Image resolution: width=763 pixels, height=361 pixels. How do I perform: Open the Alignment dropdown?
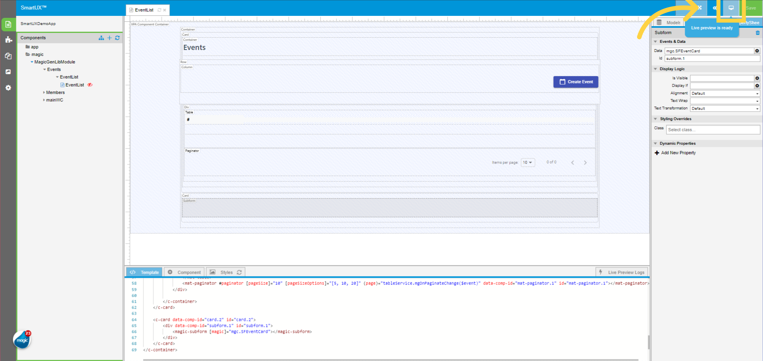click(725, 94)
